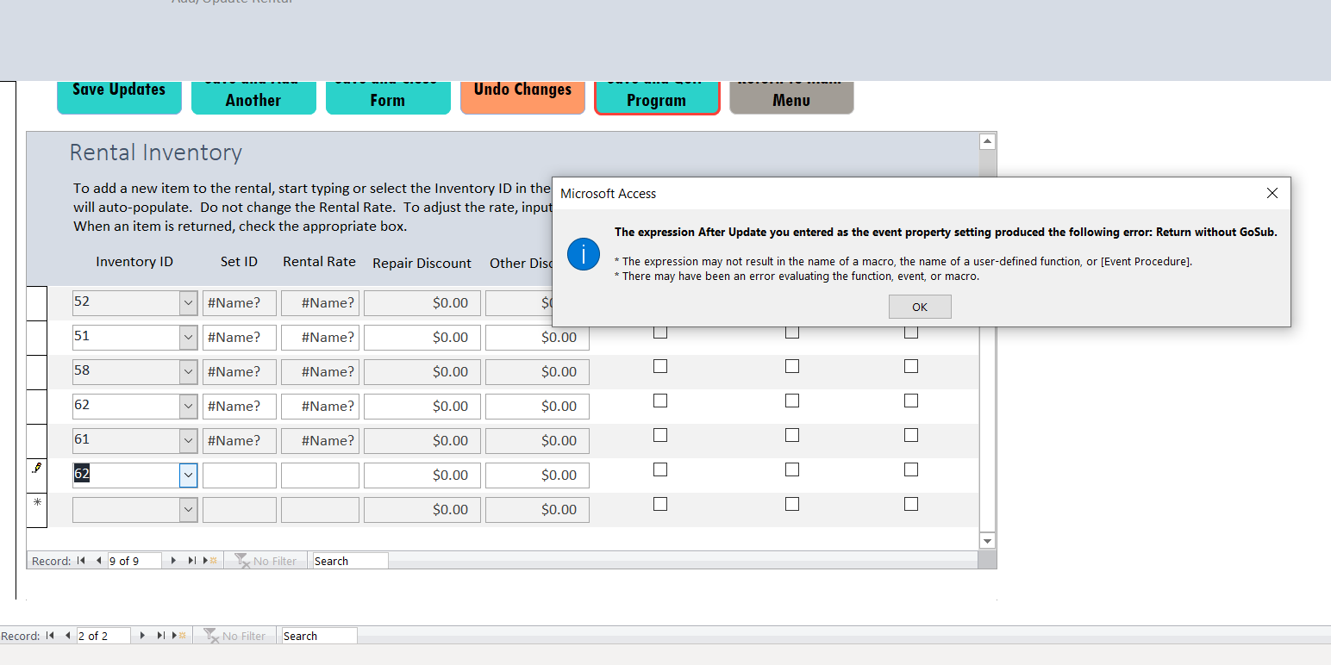Image resolution: width=1331 pixels, height=665 pixels.
Task: Close the Microsoft Access error dialog with X
Action: pyautogui.click(x=1272, y=193)
